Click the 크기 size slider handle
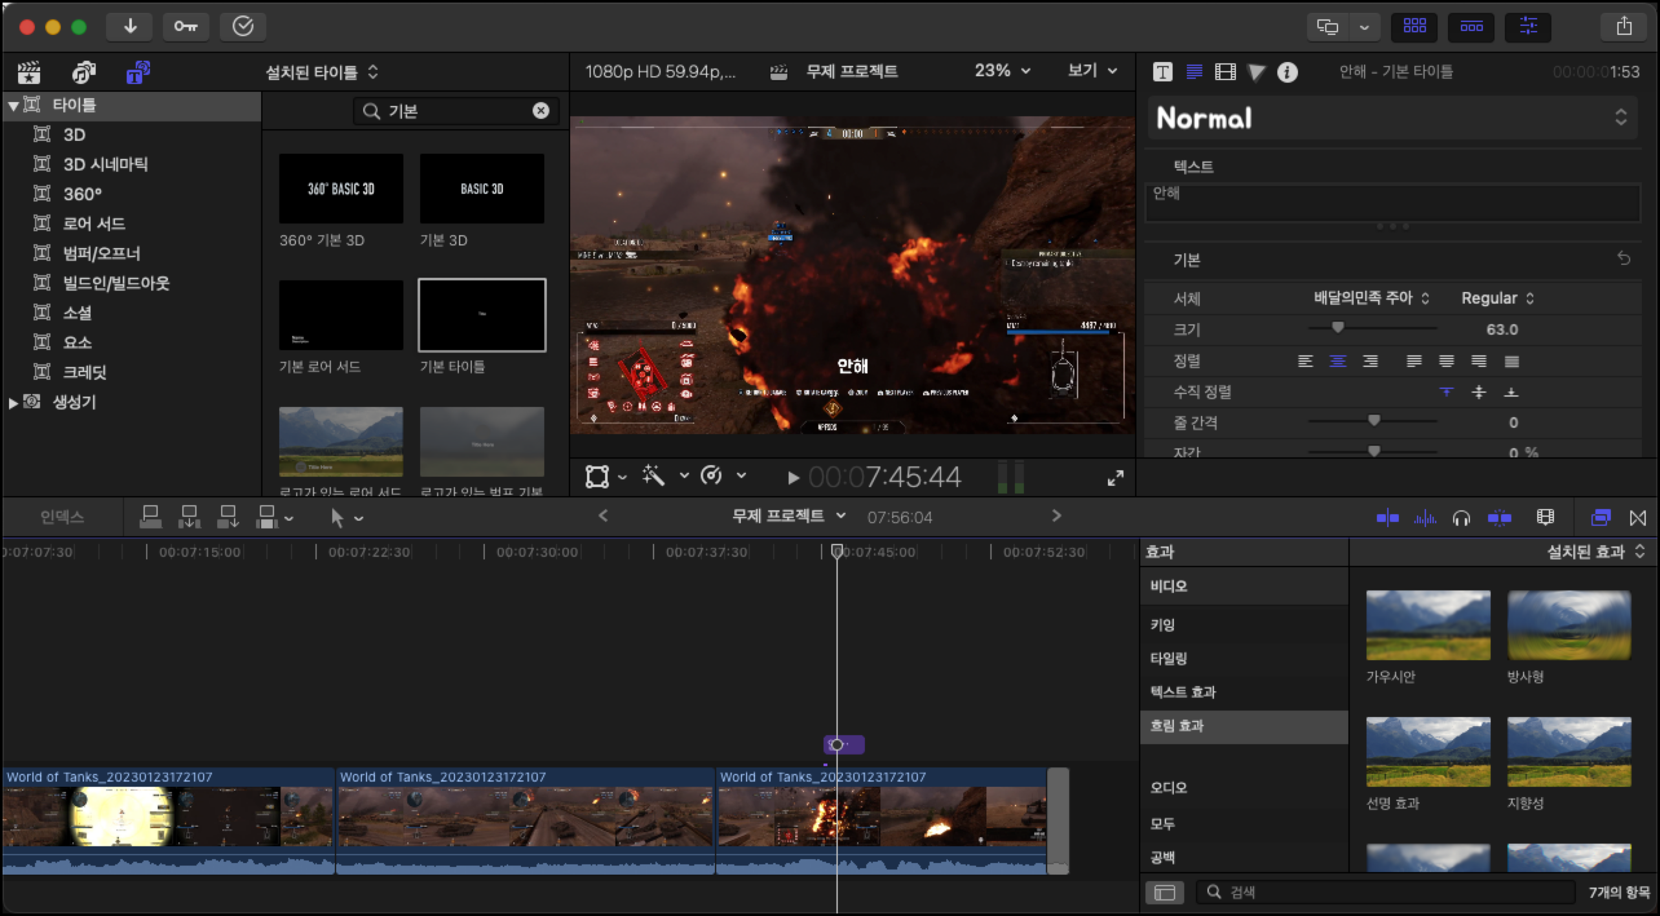Screen dimensions: 1660x916 pos(1337,328)
